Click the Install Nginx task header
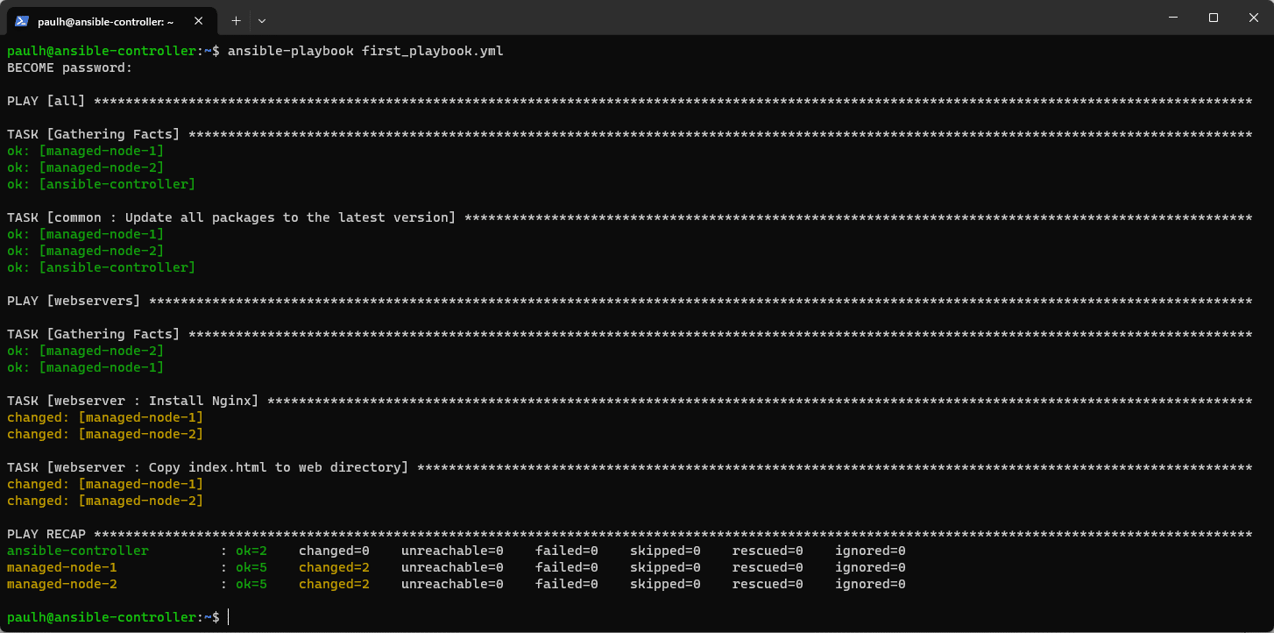 [x=132, y=401]
